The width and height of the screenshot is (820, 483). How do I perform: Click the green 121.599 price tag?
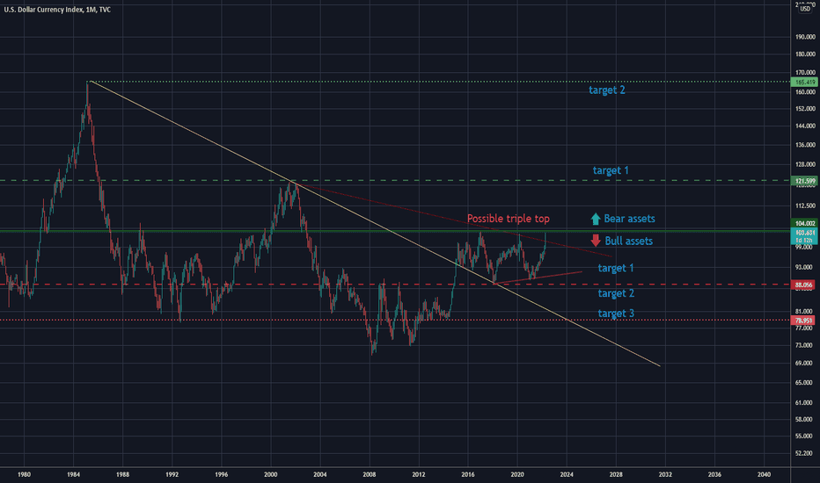[804, 181]
